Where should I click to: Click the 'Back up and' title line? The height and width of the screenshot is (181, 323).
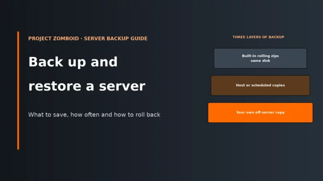[73, 62]
